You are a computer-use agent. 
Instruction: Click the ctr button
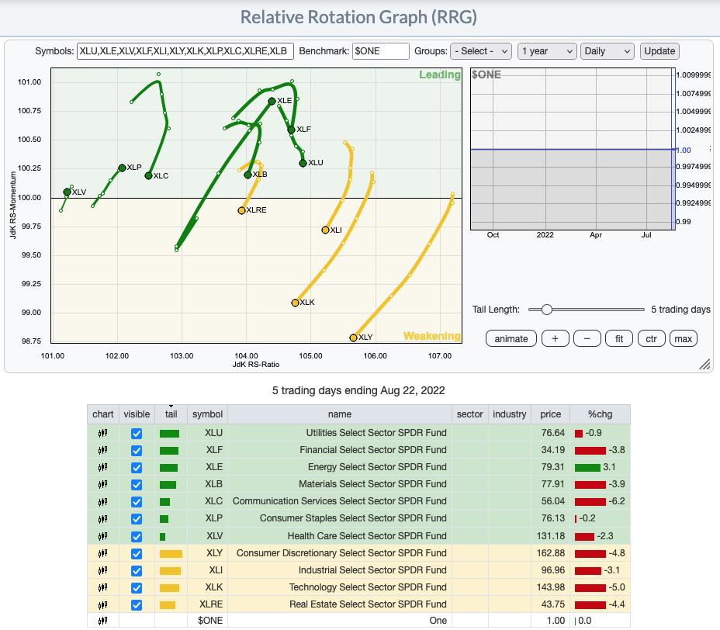point(651,339)
